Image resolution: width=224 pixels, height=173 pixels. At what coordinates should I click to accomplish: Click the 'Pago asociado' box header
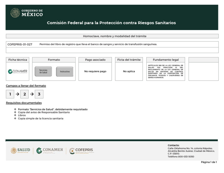95,60
